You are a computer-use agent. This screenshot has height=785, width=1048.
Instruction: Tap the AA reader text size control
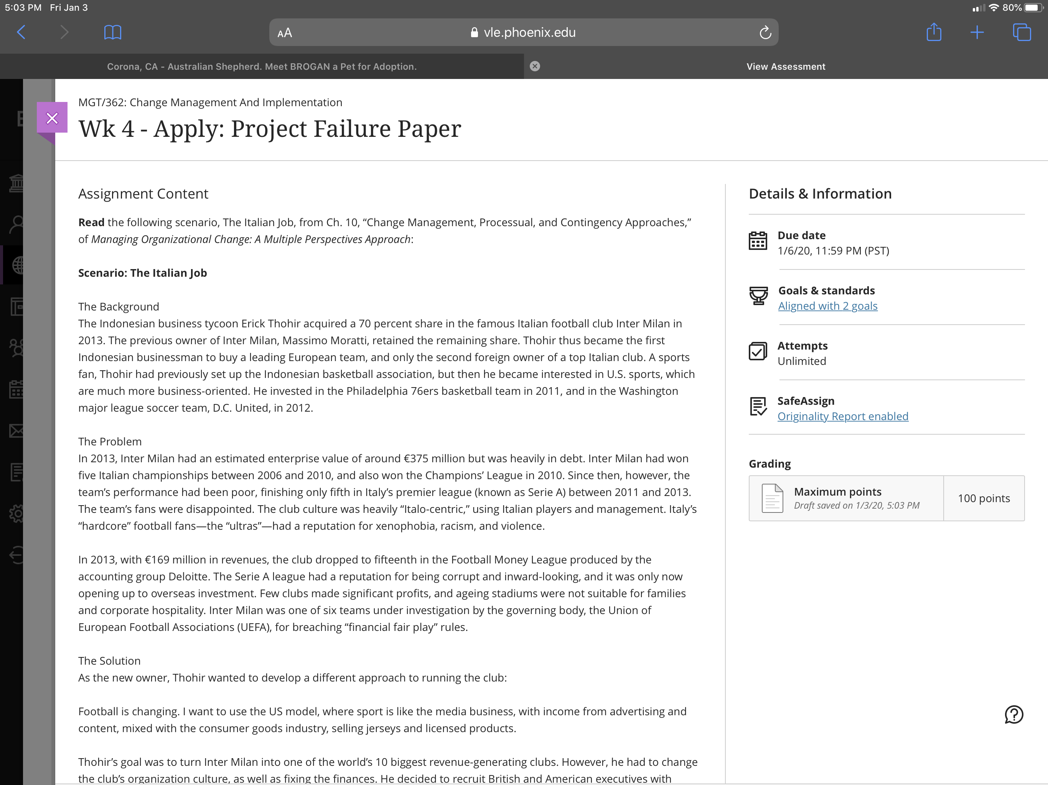tap(285, 33)
